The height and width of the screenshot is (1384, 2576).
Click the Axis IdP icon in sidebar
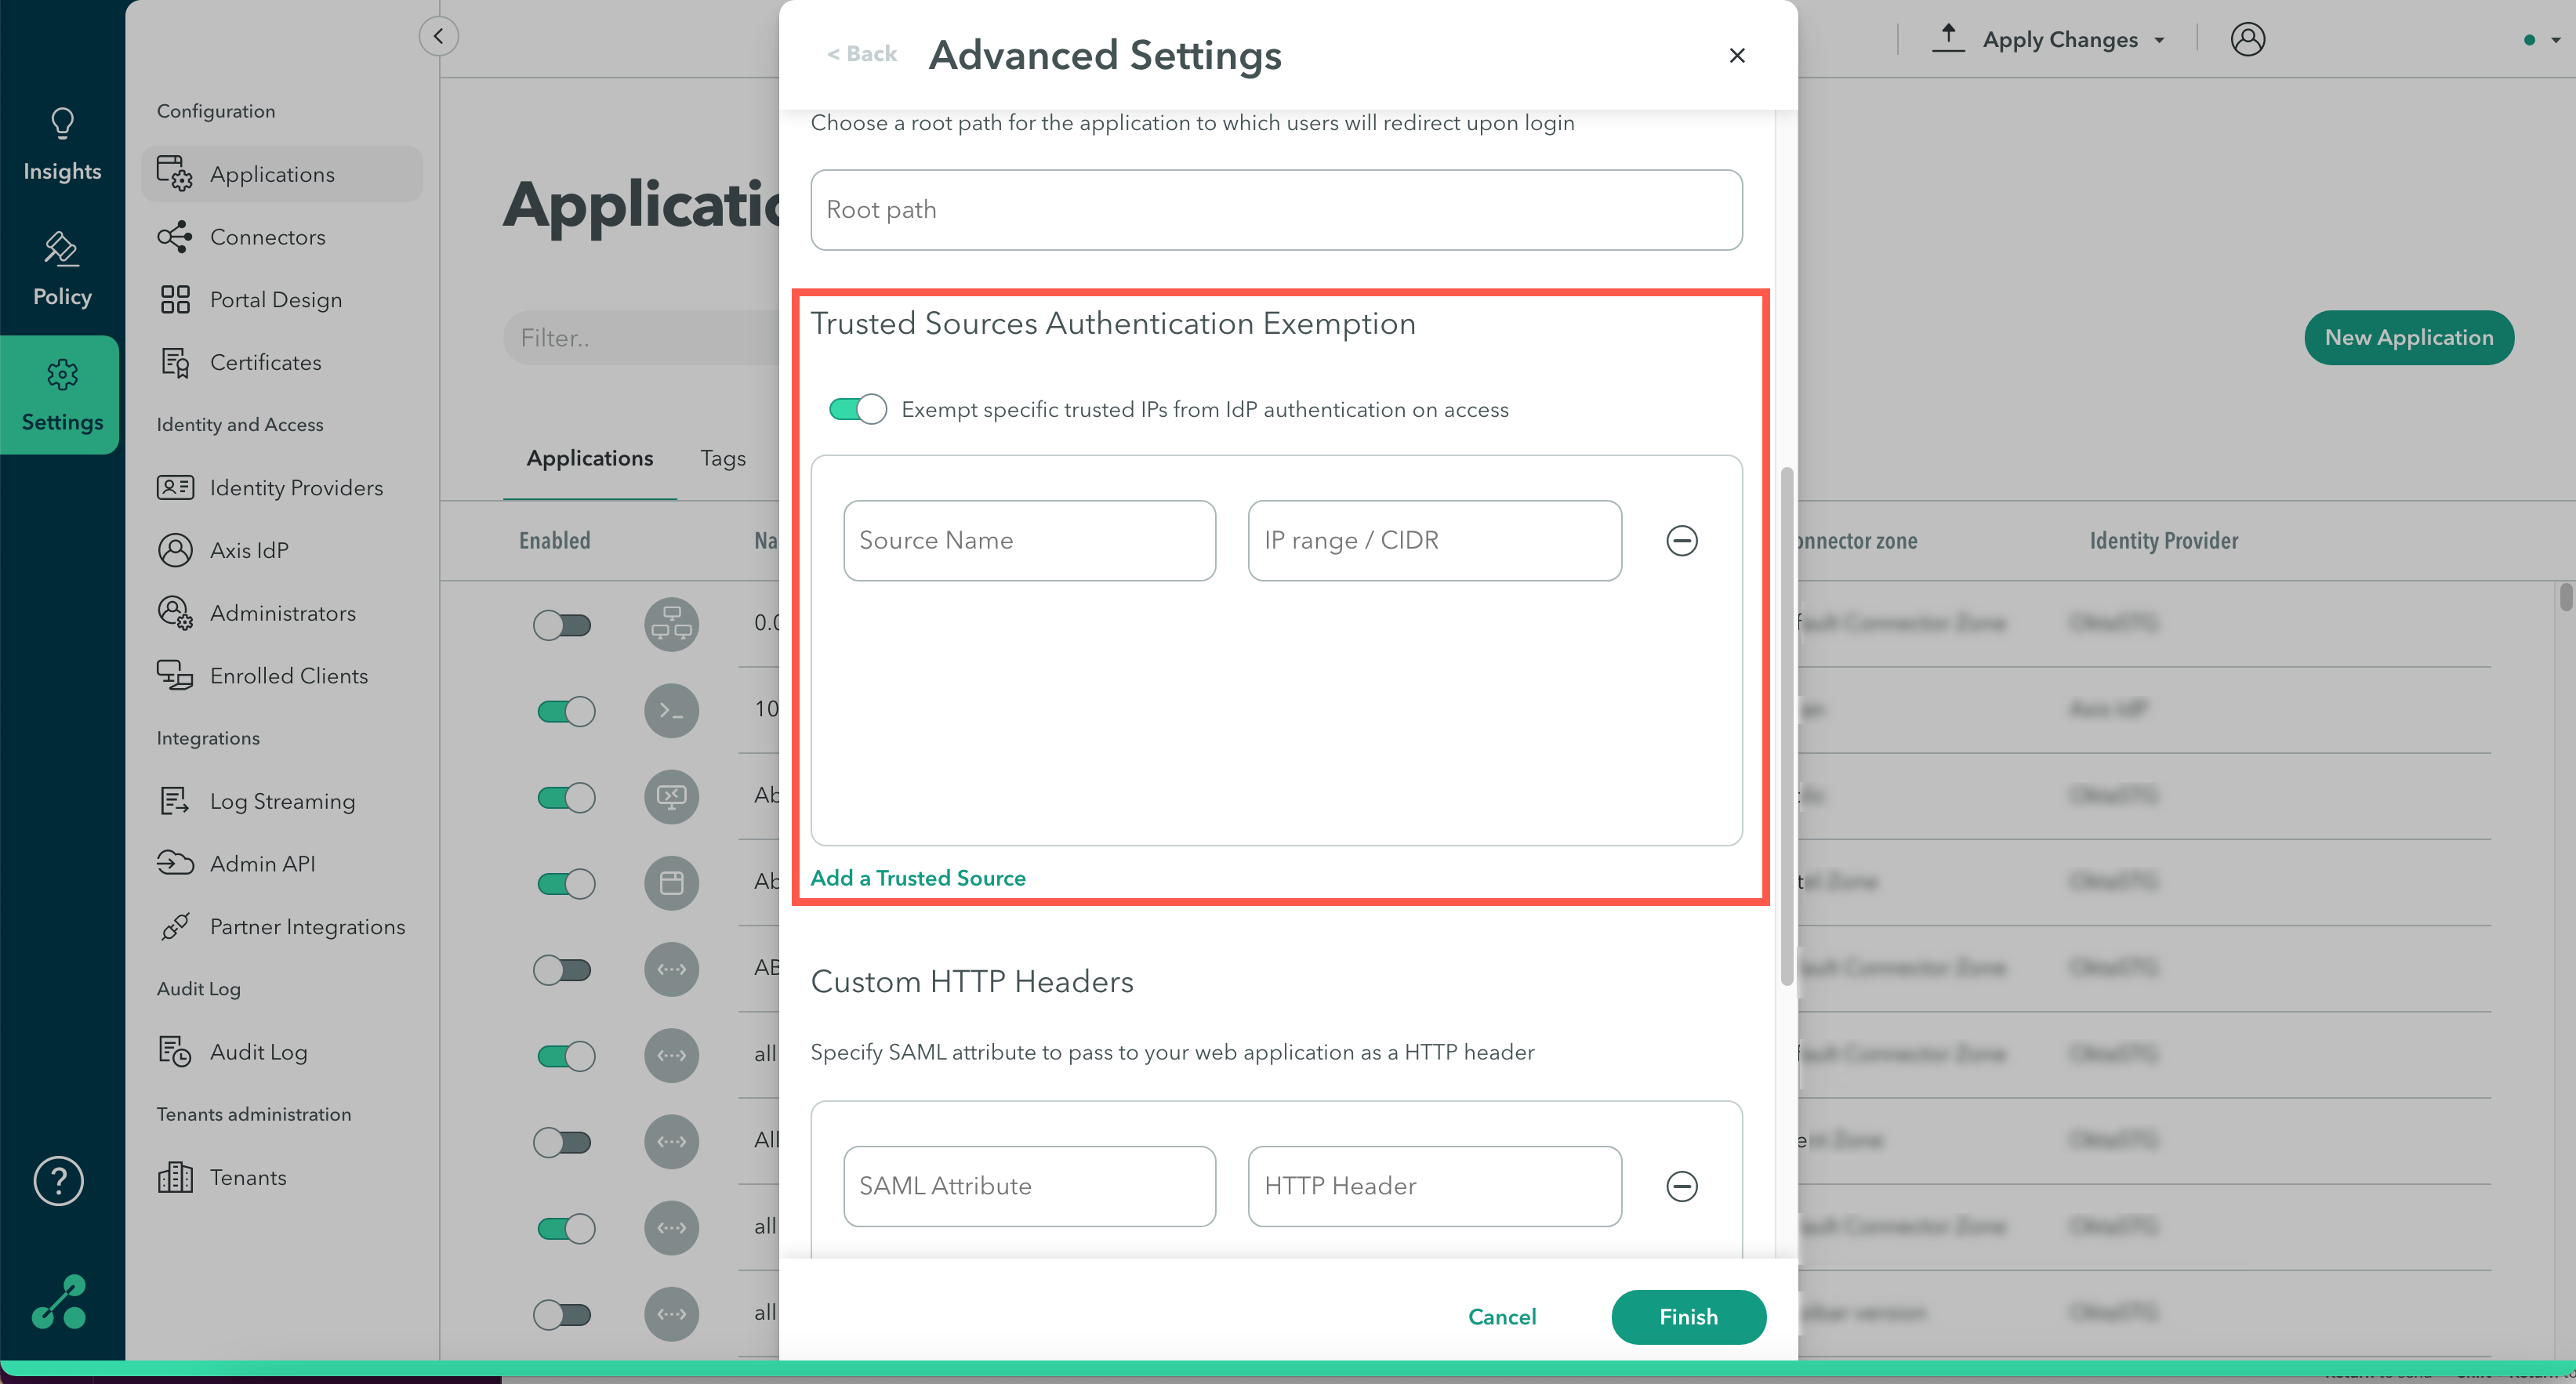[174, 549]
